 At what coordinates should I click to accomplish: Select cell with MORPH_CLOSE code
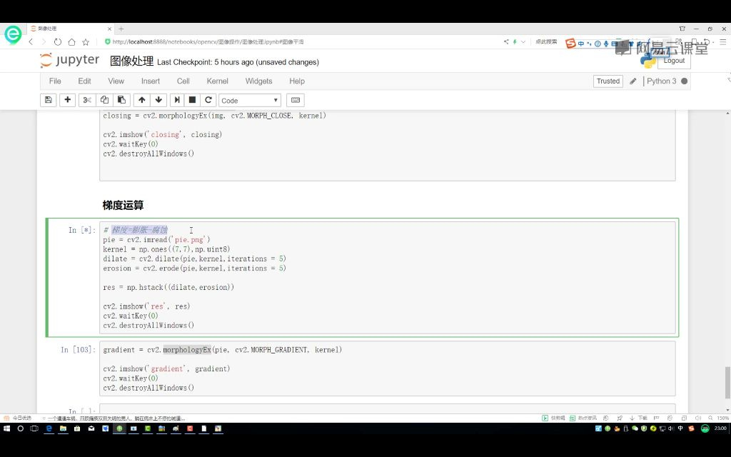(x=387, y=144)
